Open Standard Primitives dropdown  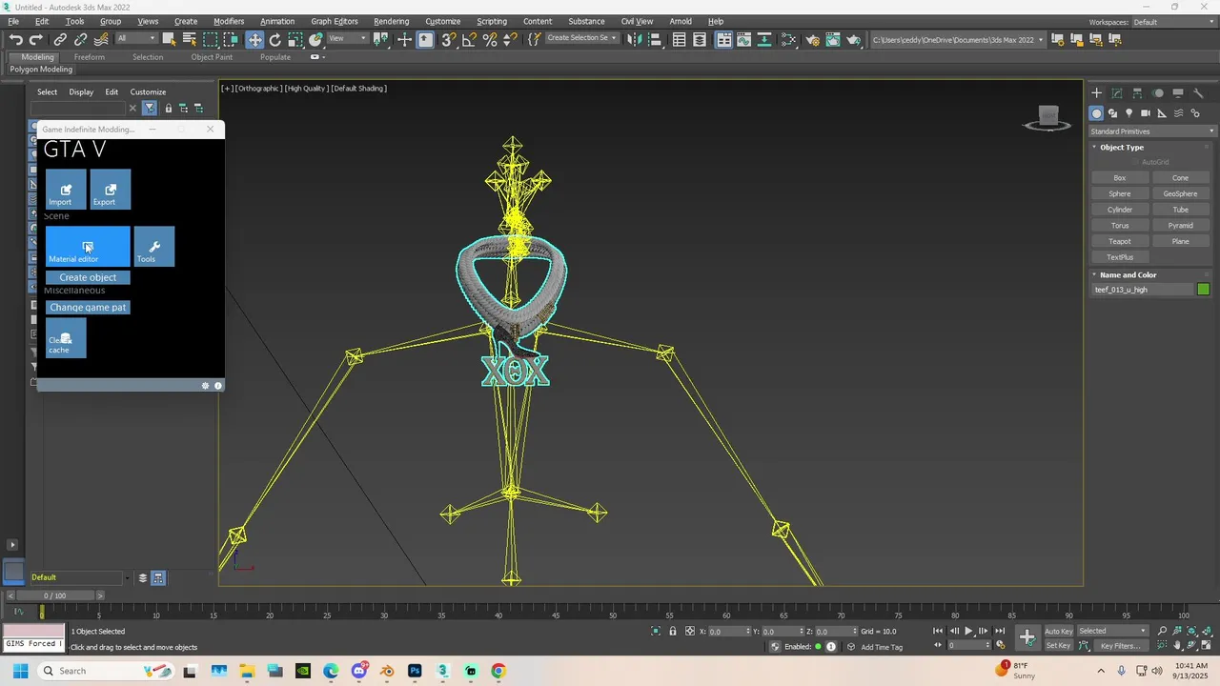(1153, 131)
